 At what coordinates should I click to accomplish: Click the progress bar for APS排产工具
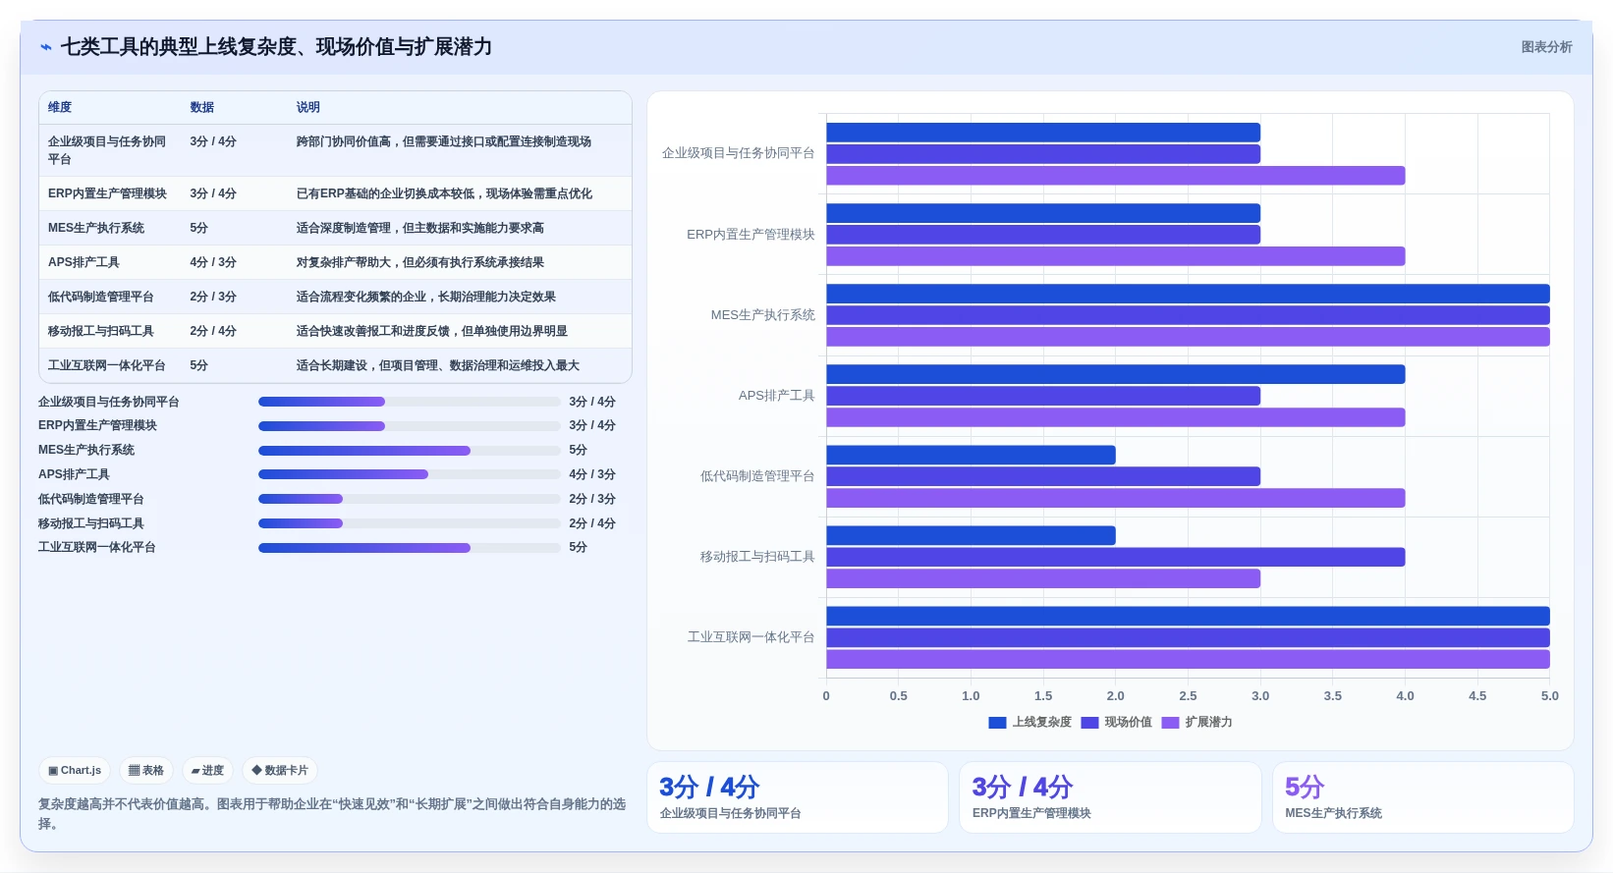(x=409, y=474)
